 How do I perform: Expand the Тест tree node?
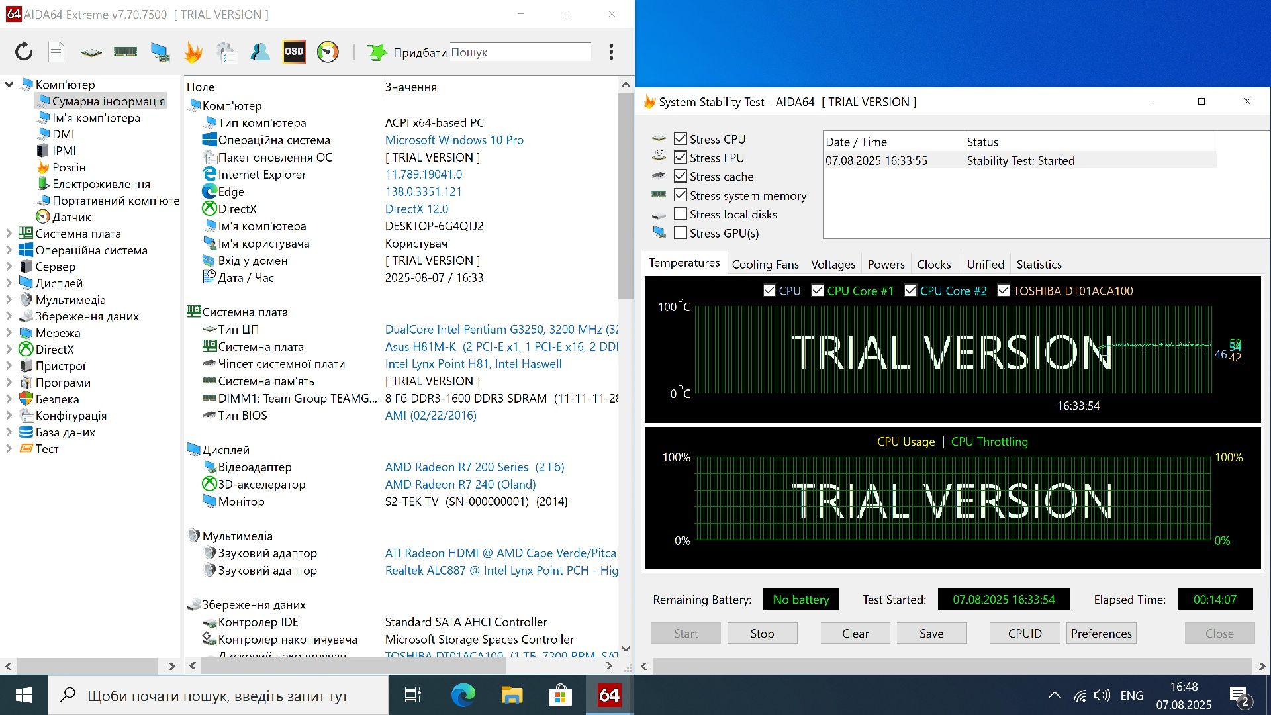coord(9,448)
